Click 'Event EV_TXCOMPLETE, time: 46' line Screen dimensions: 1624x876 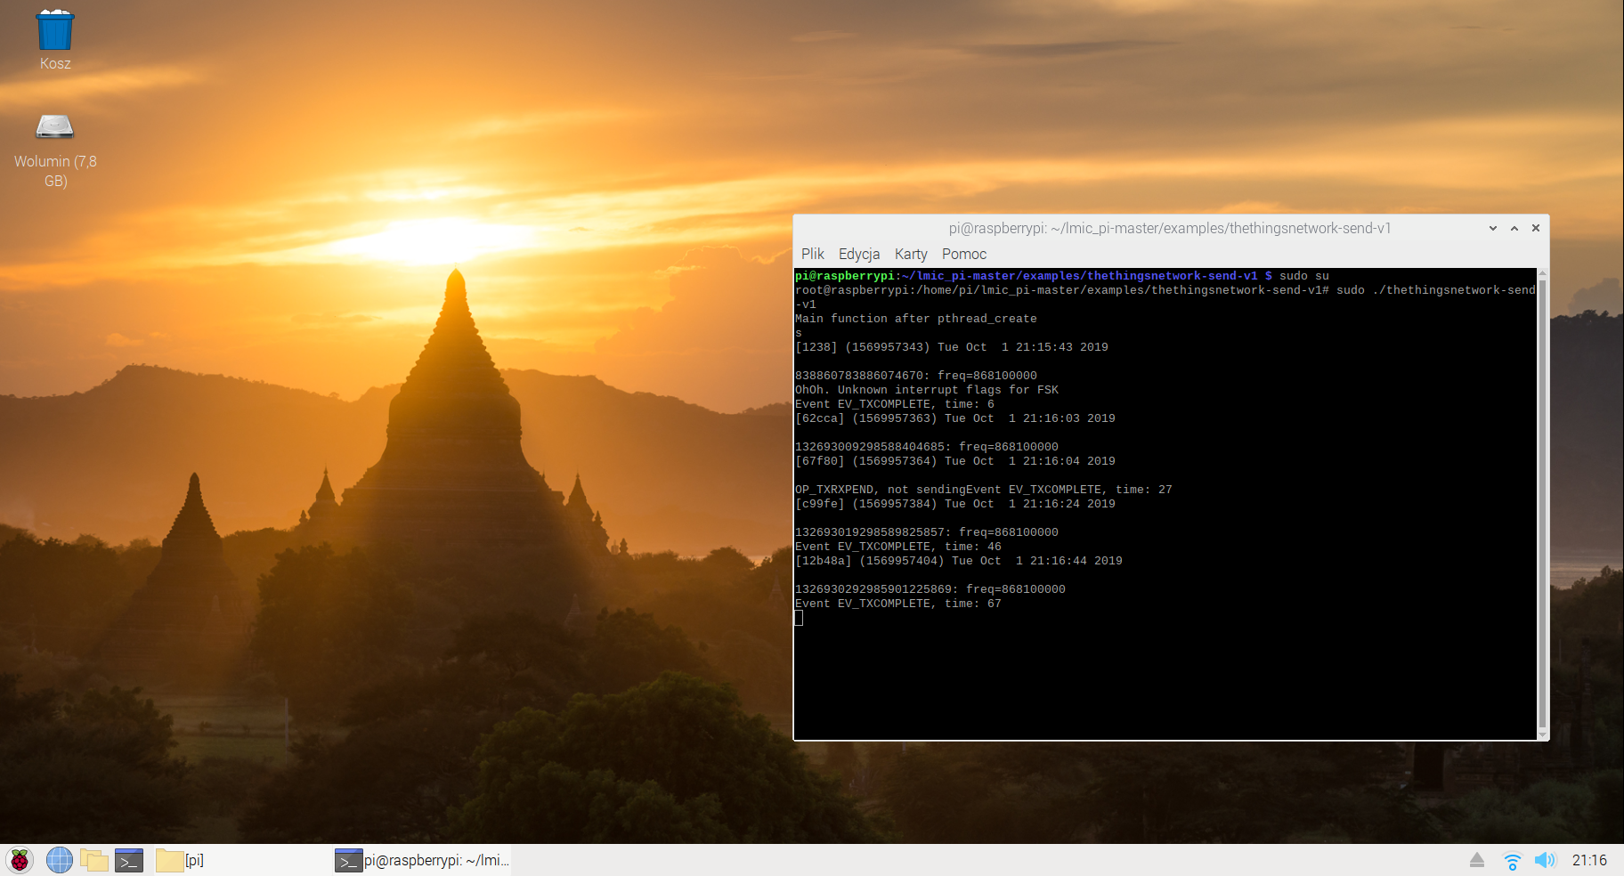[x=898, y=547]
